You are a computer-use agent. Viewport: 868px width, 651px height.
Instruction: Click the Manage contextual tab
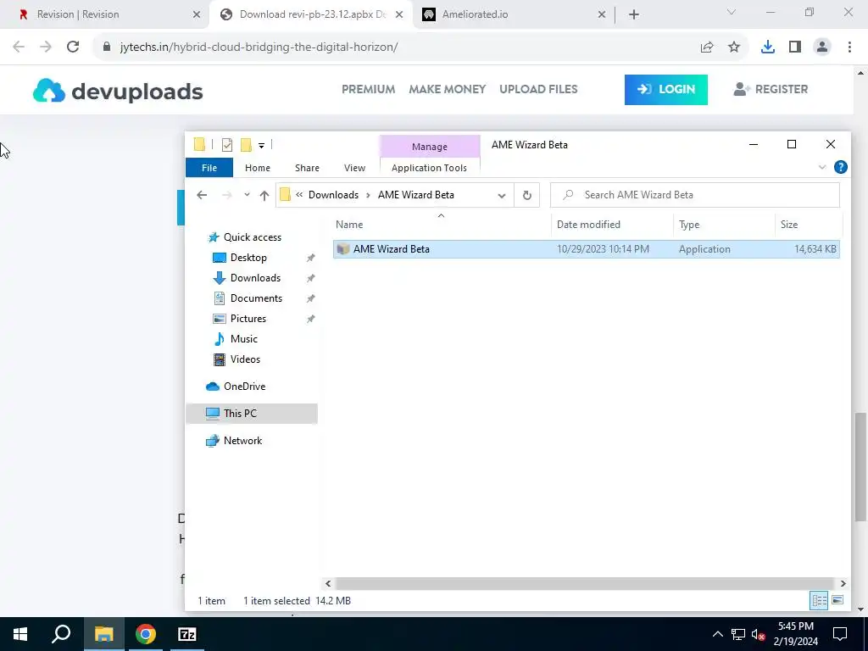click(430, 147)
